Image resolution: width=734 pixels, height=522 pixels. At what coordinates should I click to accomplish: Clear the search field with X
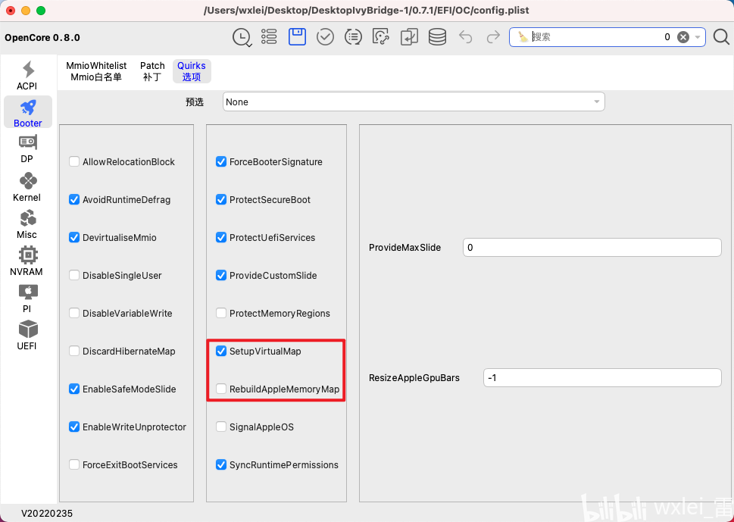point(683,37)
